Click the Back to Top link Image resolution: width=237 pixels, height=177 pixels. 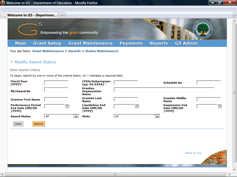click(192, 153)
